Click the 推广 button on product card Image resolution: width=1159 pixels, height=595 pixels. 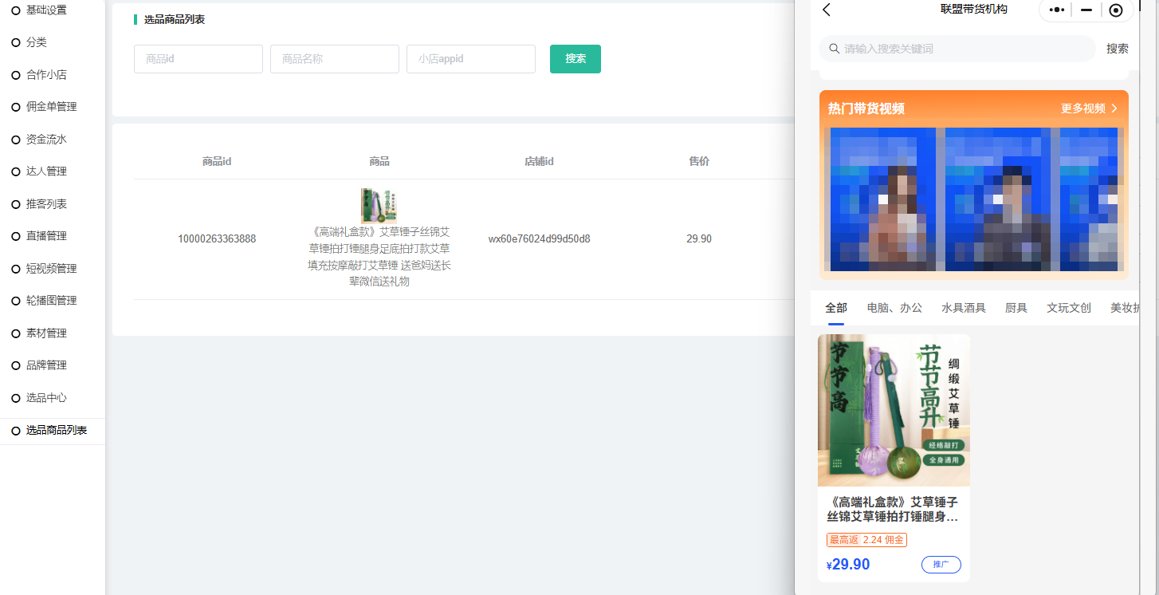(941, 565)
